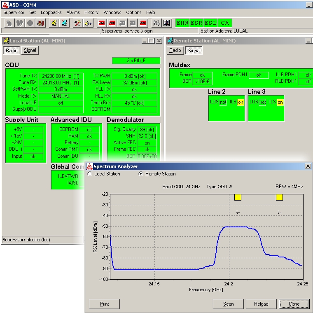Switch to Radio tab in Remote Station
The height and width of the screenshot is (313, 313).
(175, 50)
